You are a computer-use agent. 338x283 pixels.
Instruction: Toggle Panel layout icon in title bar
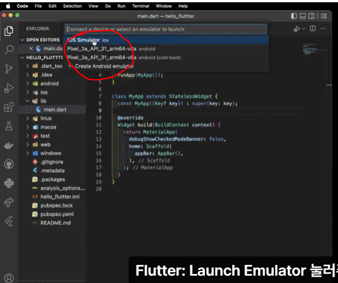[x=303, y=16]
